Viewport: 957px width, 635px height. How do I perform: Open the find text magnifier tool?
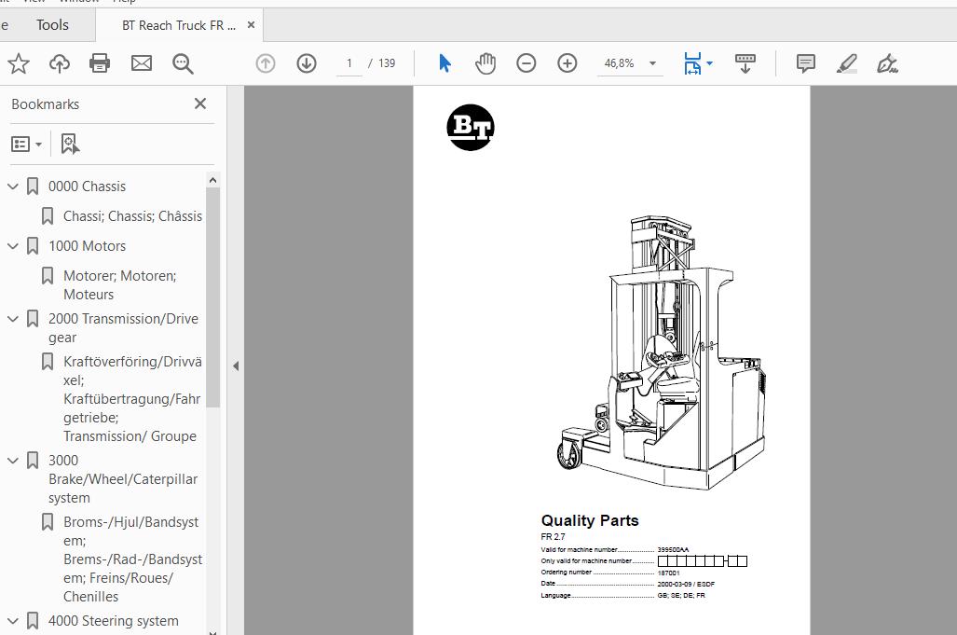[x=183, y=63]
